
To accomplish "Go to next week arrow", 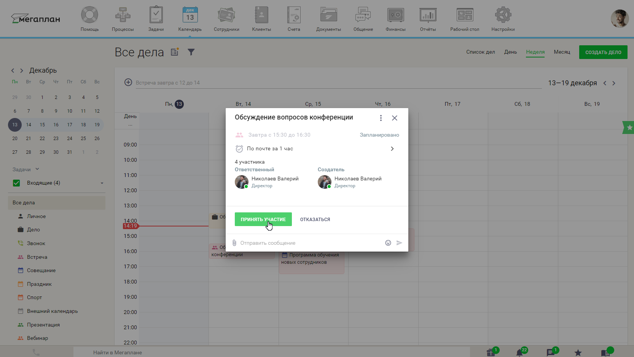I will click(x=613, y=83).
